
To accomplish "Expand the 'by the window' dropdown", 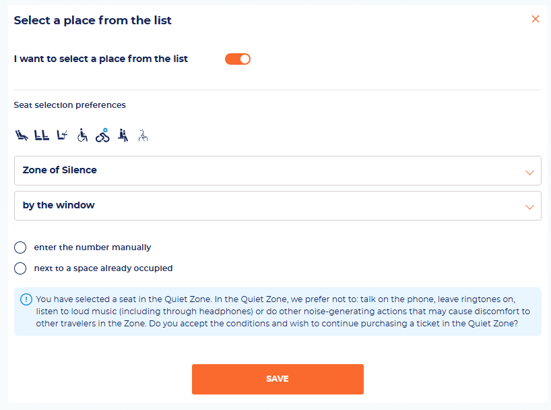I will (x=278, y=206).
